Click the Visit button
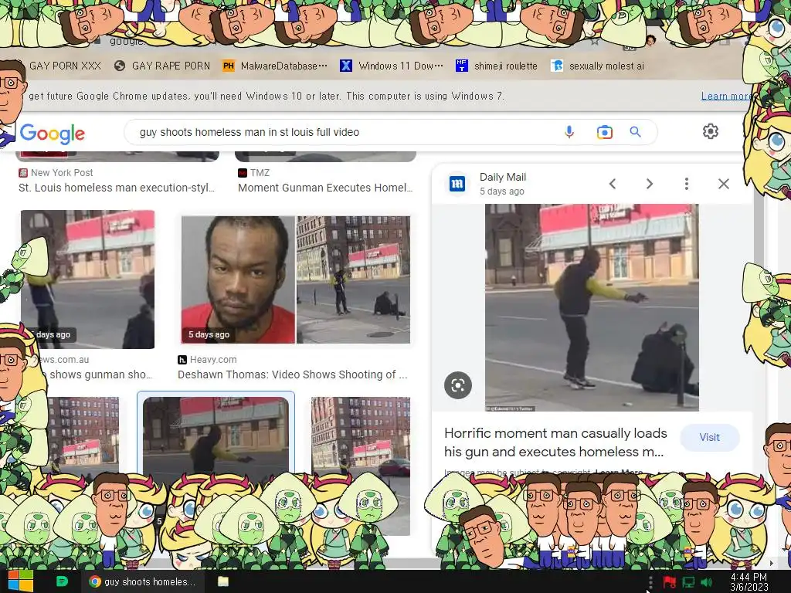This screenshot has height=593, width=791. click(x=709, y=437)
